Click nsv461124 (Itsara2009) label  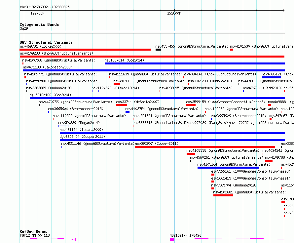point(81,130)
